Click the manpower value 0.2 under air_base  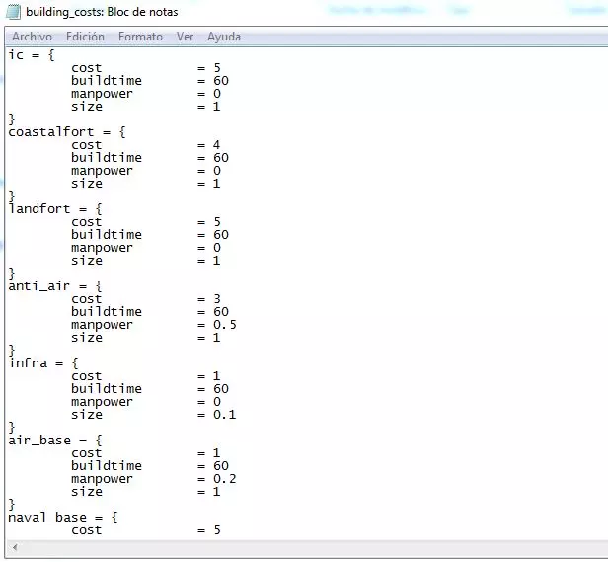[224, 479]
